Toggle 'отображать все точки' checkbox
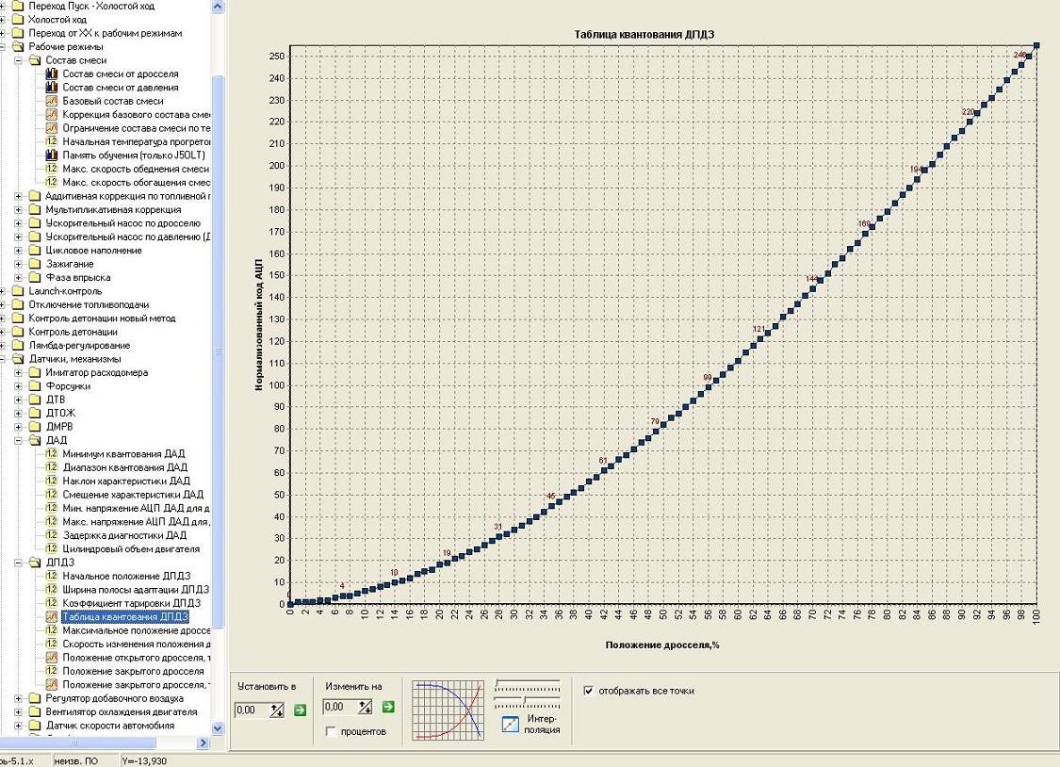The width and height of the screenshot is (1060, 767). pyautogui.click(x=589, y=691)
